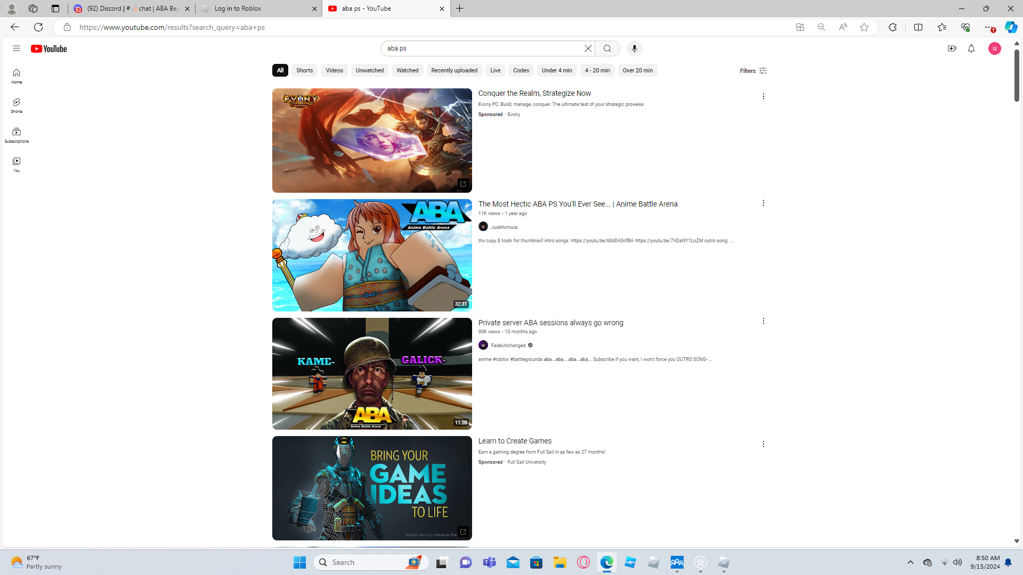1023x575 pixels.
Task: Open Conquer the Realm ad title
Action: coord(535,93)
